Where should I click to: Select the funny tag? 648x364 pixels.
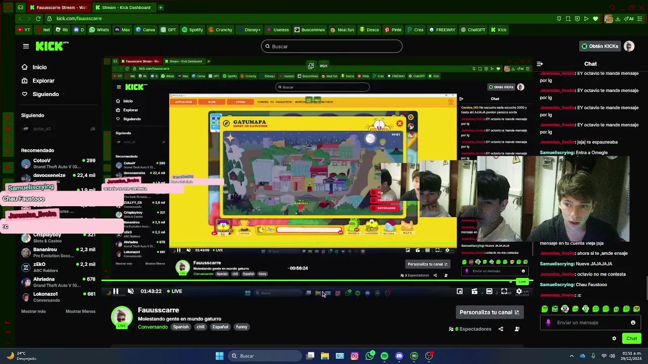(x=241, y=327)
